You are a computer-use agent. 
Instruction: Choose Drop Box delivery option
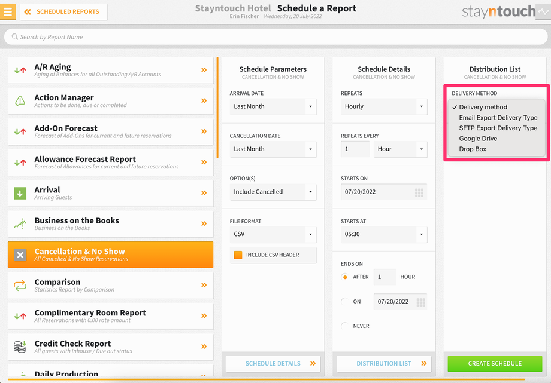pos(496,149)
